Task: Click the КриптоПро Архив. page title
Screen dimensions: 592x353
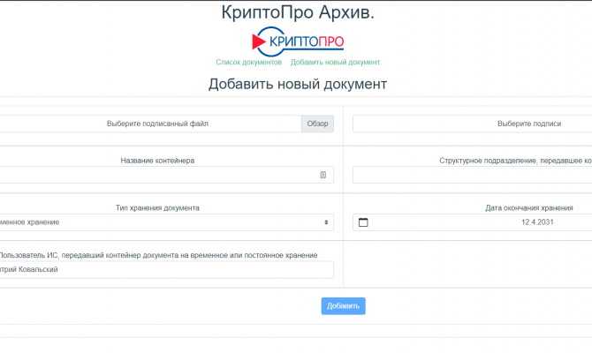Action: pos(298,12)
